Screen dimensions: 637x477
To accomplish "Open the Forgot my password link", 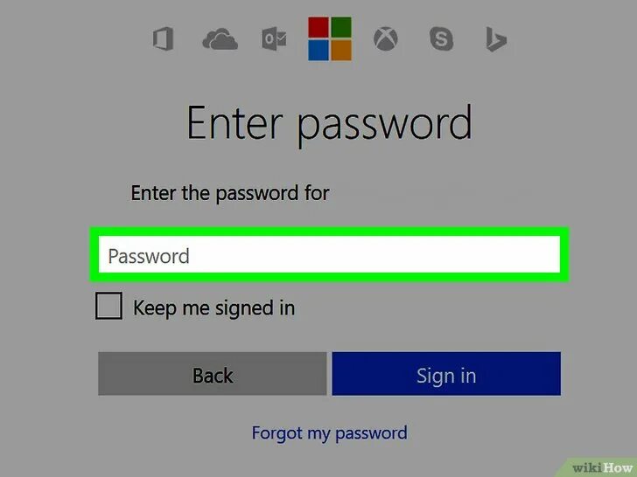I will tap(330, 433).
